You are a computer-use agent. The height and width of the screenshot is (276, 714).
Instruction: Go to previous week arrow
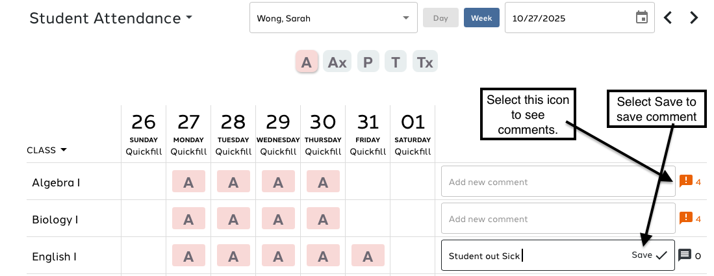click(668, 18)
